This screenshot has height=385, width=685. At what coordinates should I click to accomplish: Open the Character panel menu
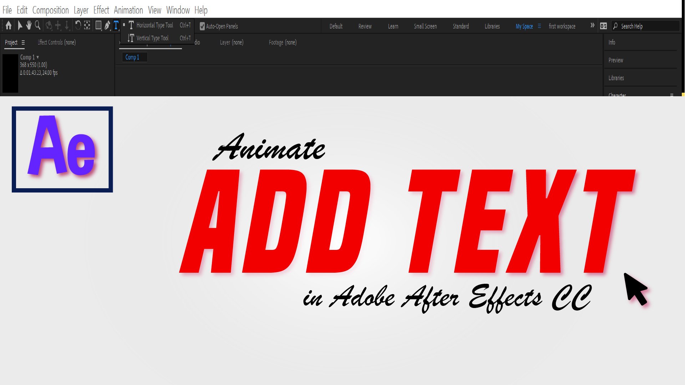point(672,95)
